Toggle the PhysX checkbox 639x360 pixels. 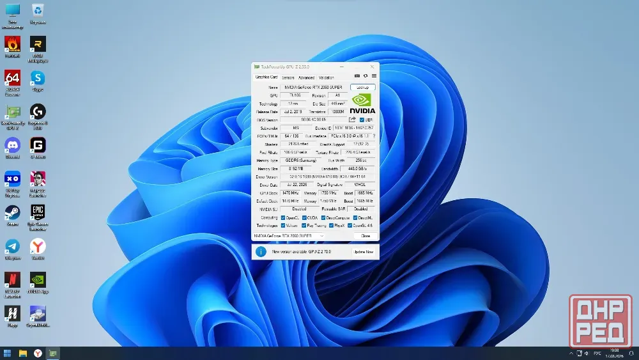point(331,226)
